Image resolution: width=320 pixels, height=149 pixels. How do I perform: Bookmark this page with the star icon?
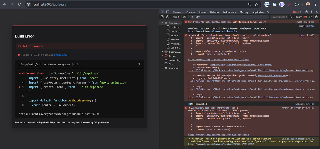click(x=256, y=5)
